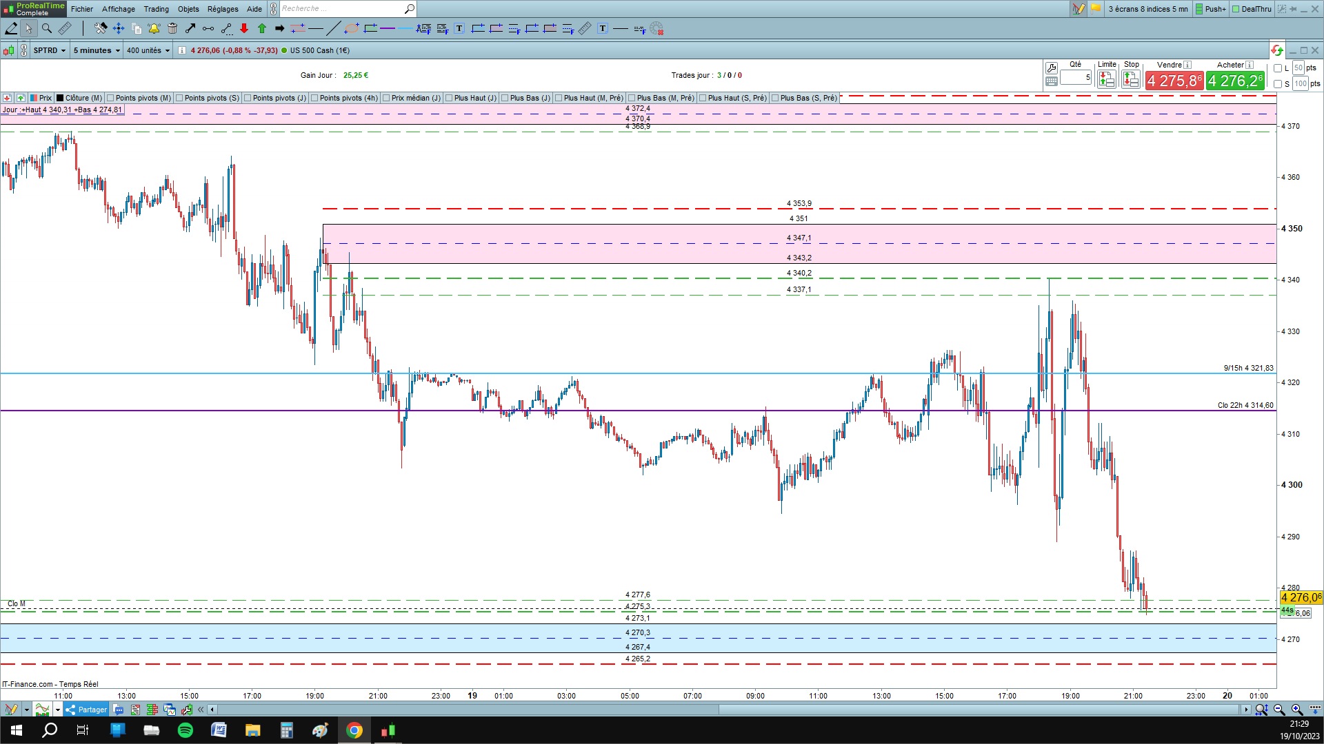Open the Trading menu
Screen dimensions: 1324x744
click(156, 9)
